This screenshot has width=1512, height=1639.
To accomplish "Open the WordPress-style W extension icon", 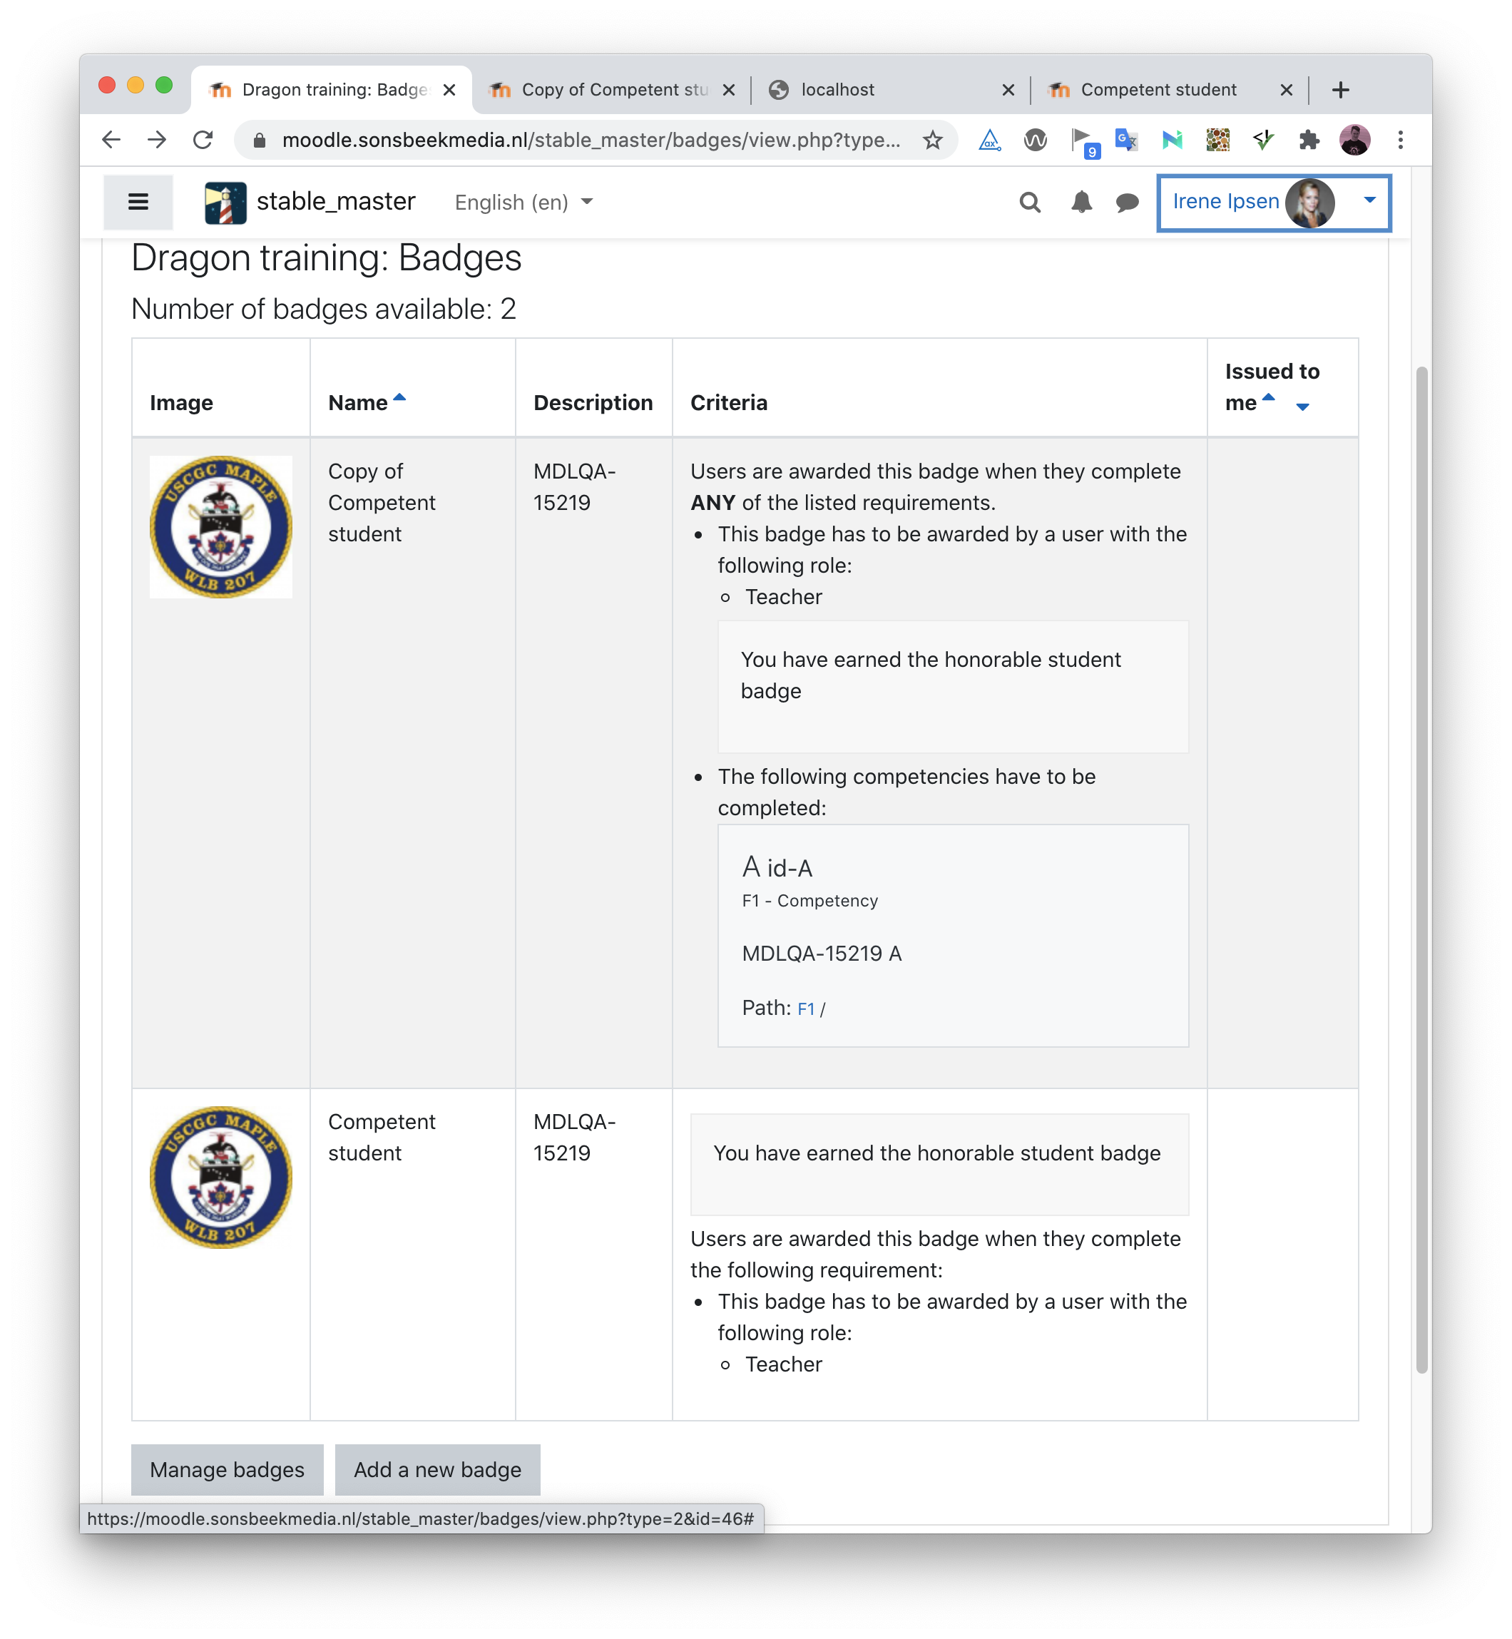I will (x=1035, y=140).
